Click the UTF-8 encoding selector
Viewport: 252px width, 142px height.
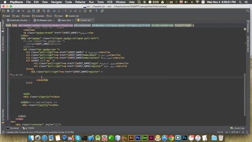[235, 132]
